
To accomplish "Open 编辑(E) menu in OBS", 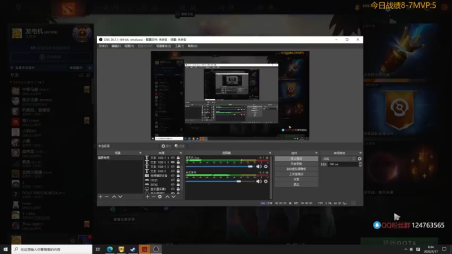I will (116, 46).
